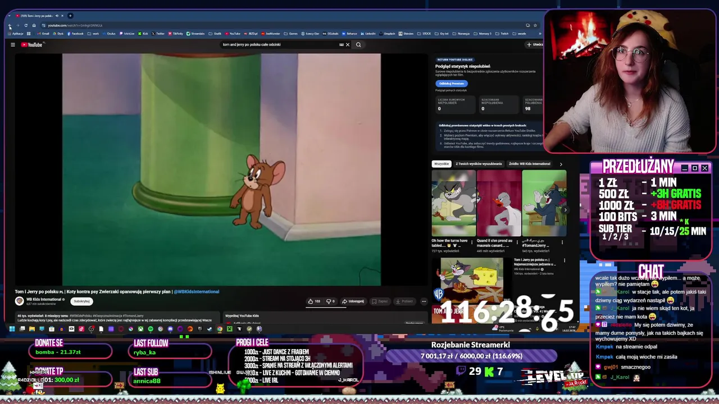Click the Pobierz download button

[404, 301]
